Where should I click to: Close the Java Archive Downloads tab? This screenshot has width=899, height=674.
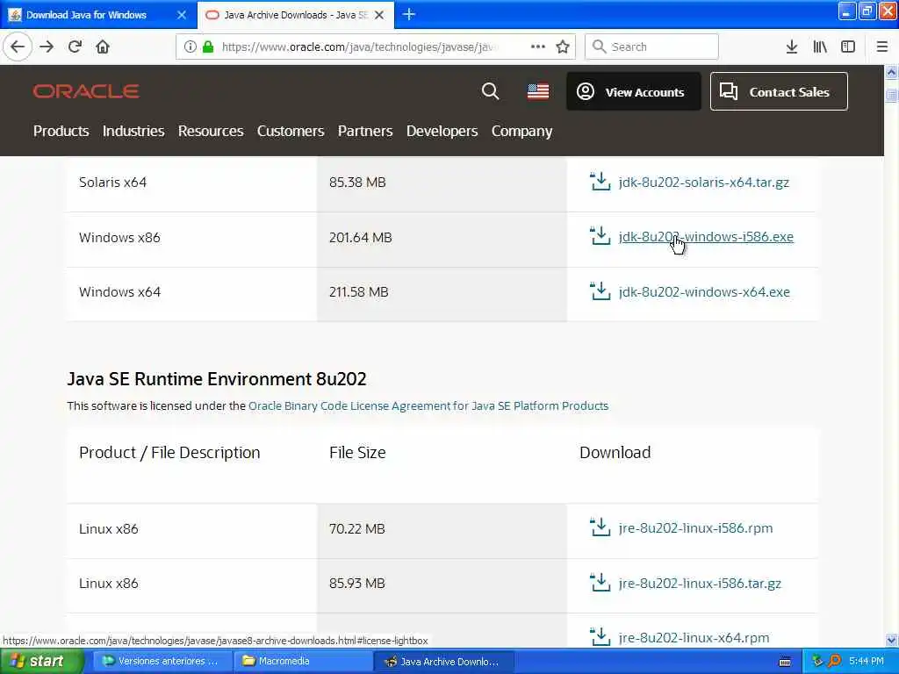(x=379, y=15)
